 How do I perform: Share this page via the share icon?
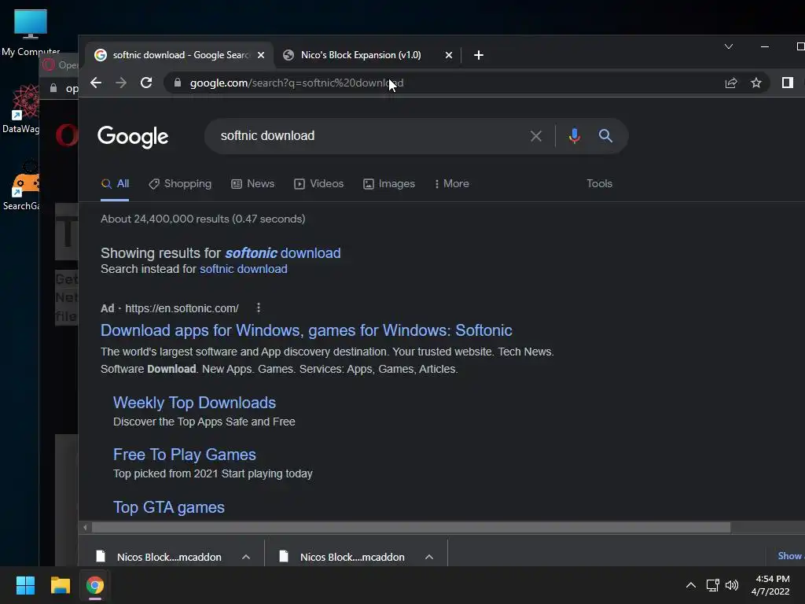[731, 83]
